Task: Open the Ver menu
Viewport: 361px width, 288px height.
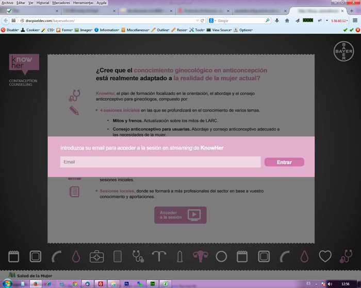Action: pyautogui.click(x=31, y=3)
